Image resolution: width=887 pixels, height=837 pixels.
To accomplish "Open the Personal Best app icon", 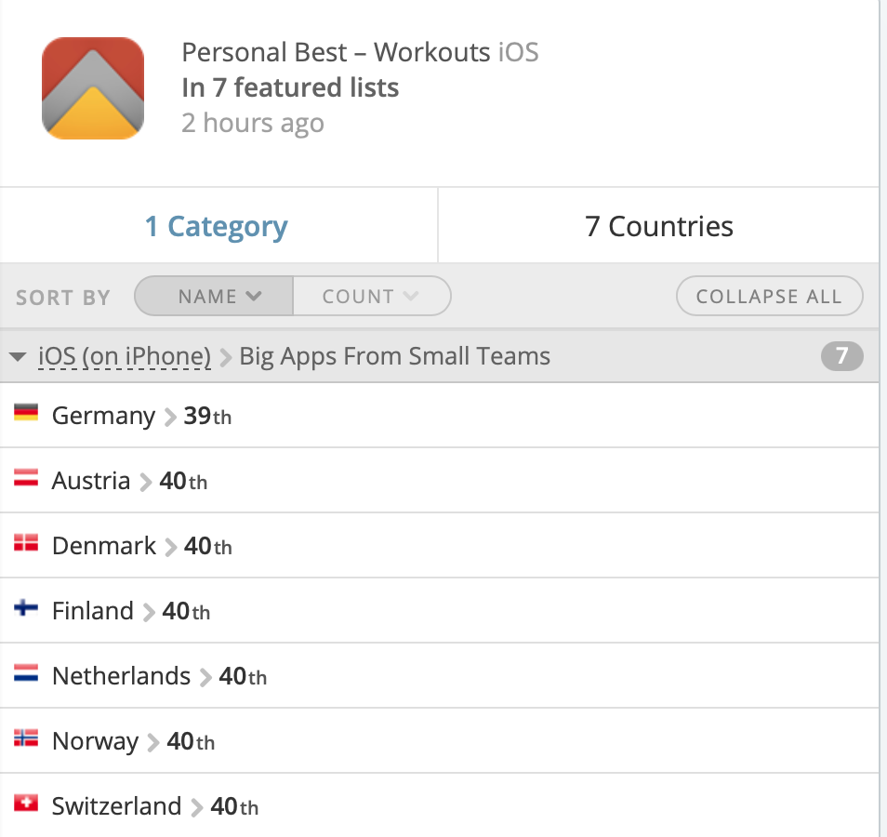I will (x=93, y=88).
